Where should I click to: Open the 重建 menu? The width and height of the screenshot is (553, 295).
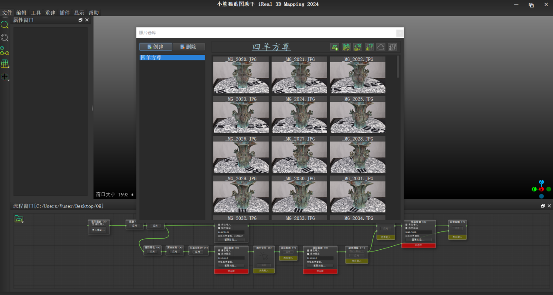[50, 13]
